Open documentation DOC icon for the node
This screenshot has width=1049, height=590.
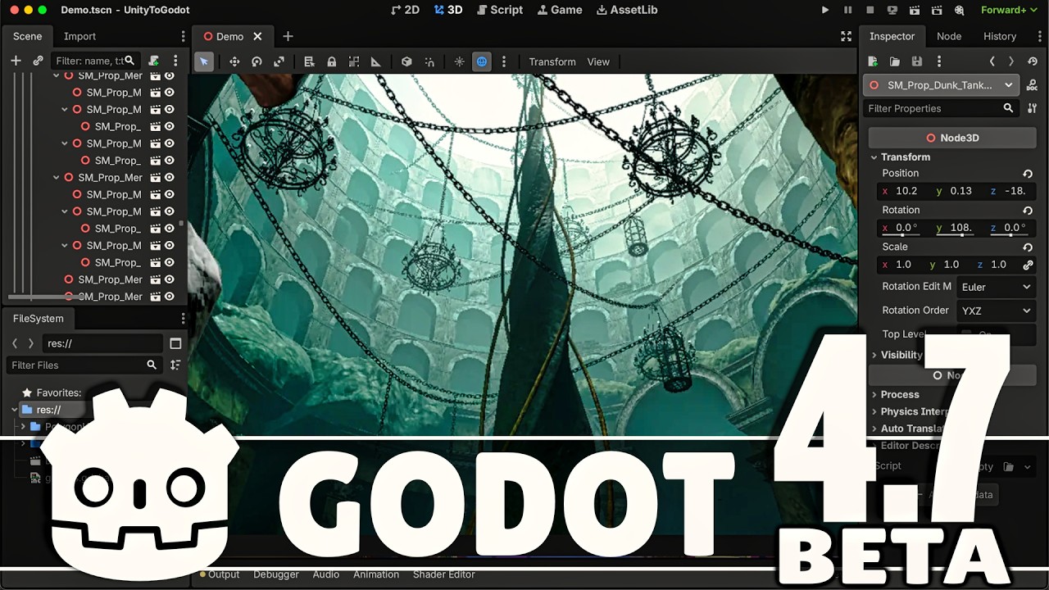[1032, 85]
